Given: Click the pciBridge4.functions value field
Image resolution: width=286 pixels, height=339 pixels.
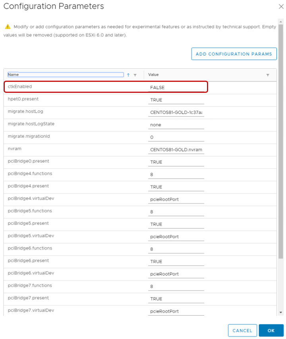Looking at the screenshot, I should [176, 175].
